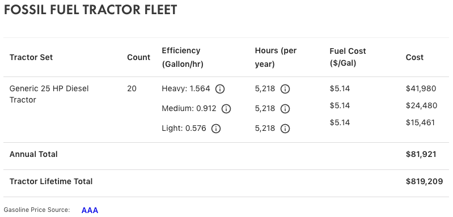
Task: Click the Tractor Set column header
Action: 31,57
